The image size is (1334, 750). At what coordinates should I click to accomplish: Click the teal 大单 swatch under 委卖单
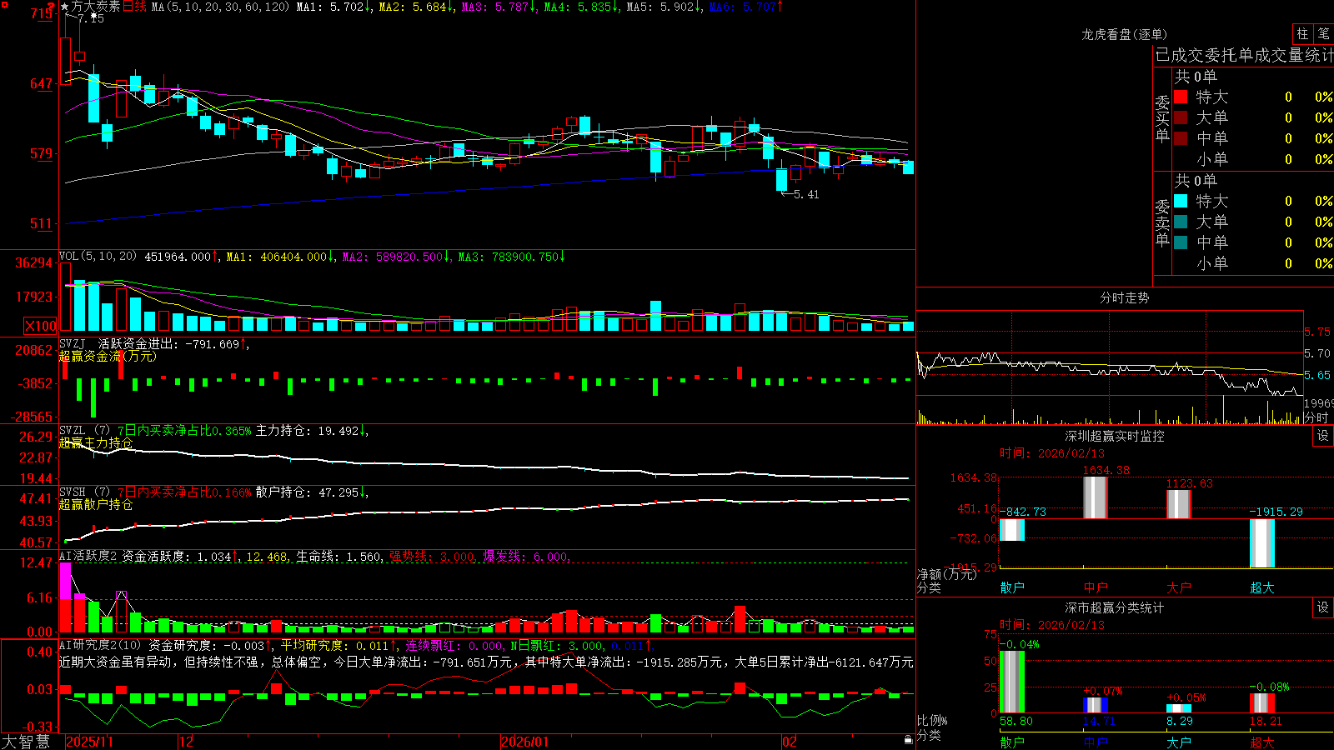[x=1181, y=222]
